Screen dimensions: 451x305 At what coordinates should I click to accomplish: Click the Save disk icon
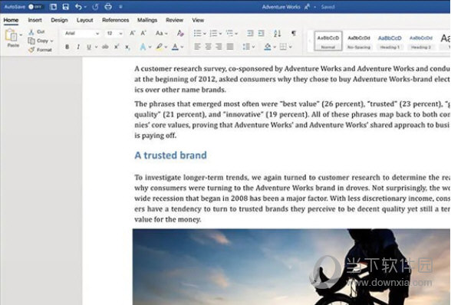pyautogui.click(x=66, y=7)
